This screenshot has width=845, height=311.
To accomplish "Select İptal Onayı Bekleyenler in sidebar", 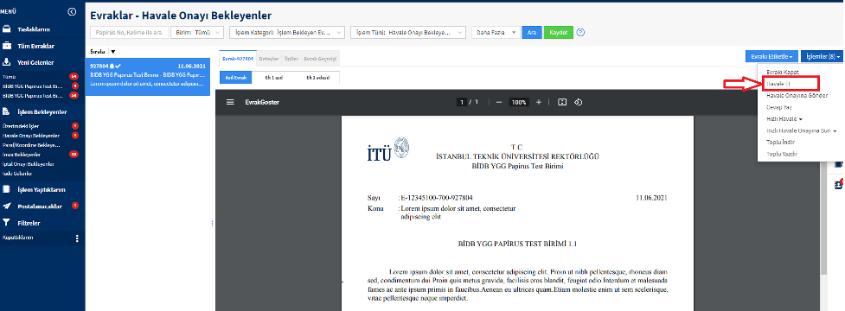I will tap(28, 164).
